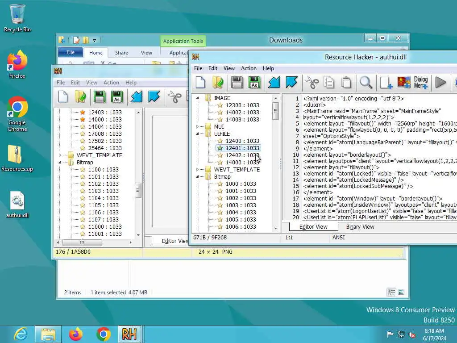457x343 pixels.
Task: Click horizontal scrollbar thumb in back window tree
Action: pos(82,243)
